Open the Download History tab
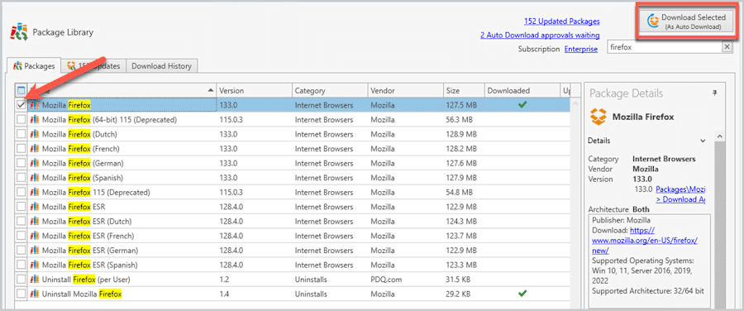The image size is (744, 311). click(161, 66)
